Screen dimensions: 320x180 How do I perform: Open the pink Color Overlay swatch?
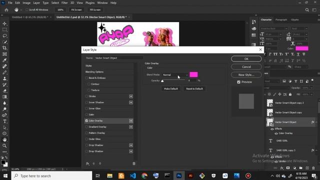point(193,74)
